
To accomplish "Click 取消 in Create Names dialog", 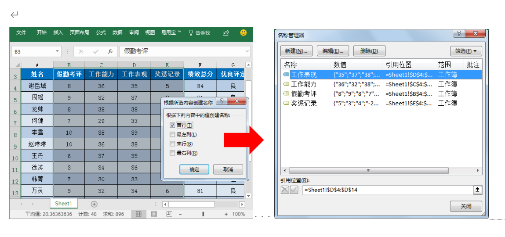I will pyautogui.click(x=228, y=169).
